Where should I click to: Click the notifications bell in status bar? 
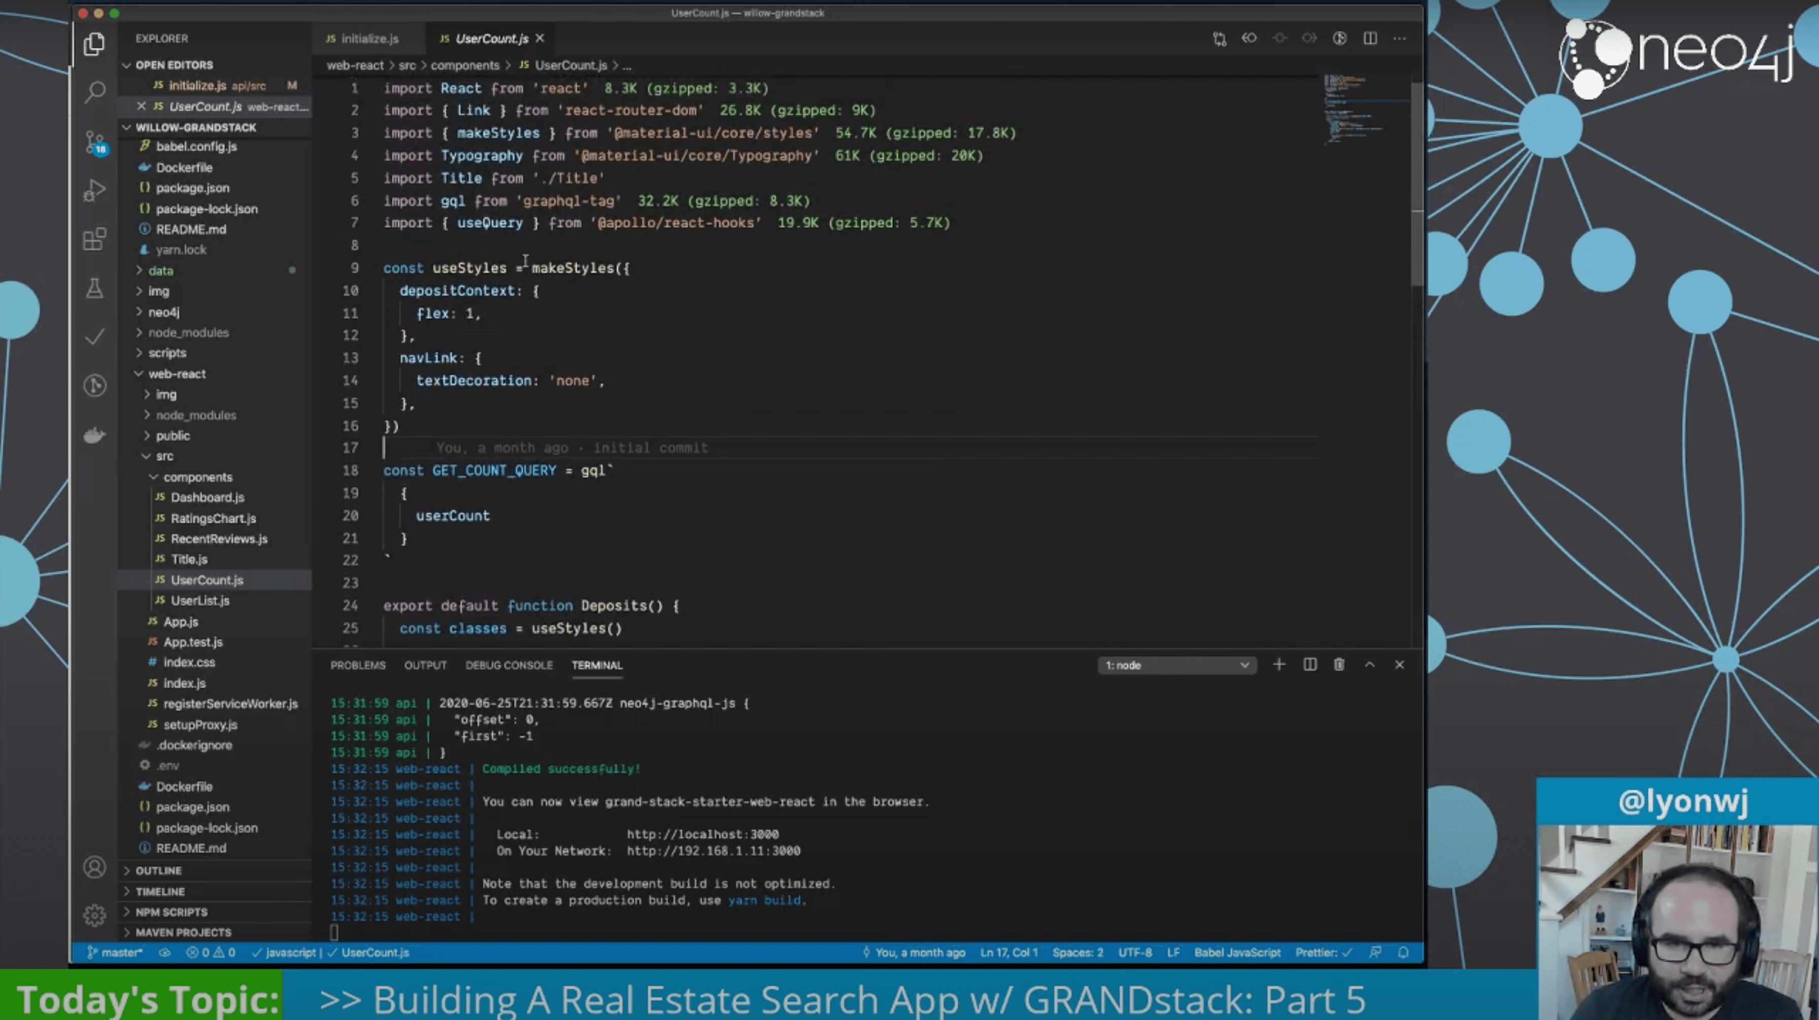(1403, 952)
